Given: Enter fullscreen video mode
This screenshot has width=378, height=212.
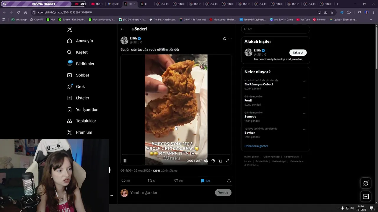Looking at the screenshot, I should click(227, 161).
